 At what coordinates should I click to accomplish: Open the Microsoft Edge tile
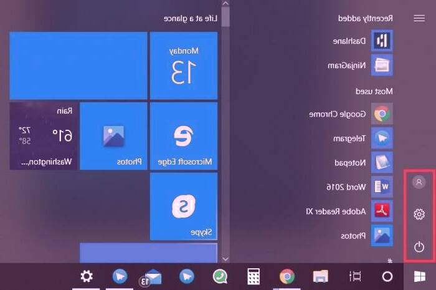tap(184, 136)
